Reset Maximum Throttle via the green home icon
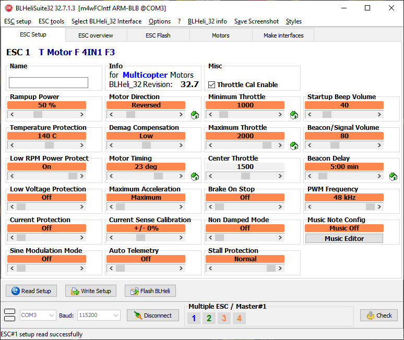404x340 pixels. coord(294,145)
